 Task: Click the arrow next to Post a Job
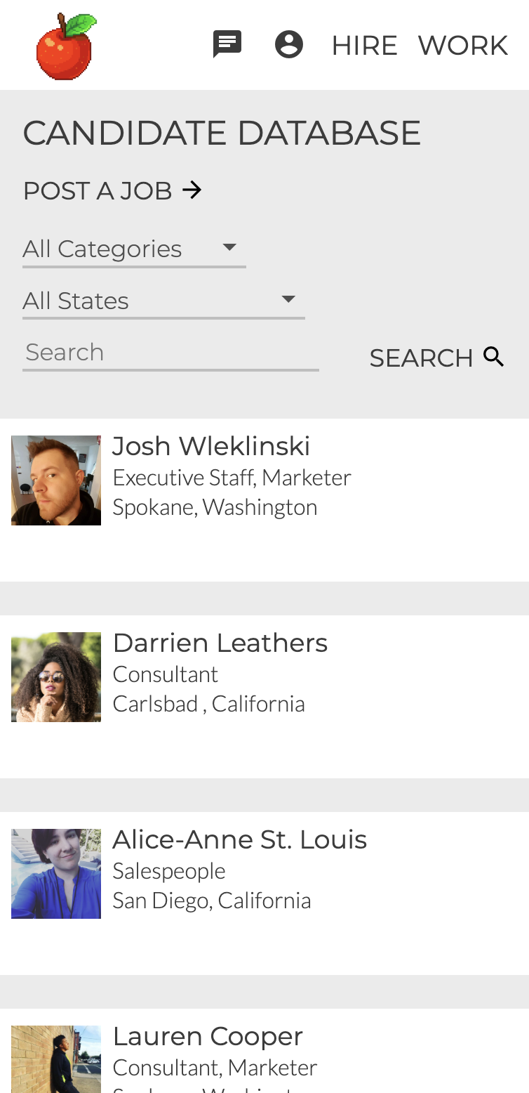[192, 190]
